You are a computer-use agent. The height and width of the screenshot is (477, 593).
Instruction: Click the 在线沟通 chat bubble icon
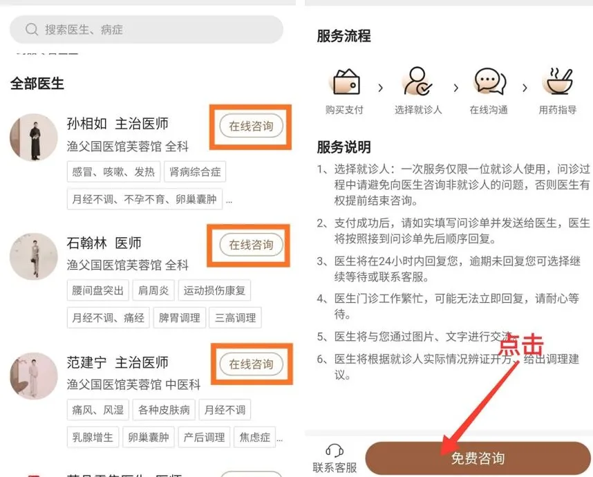(490, 81)
